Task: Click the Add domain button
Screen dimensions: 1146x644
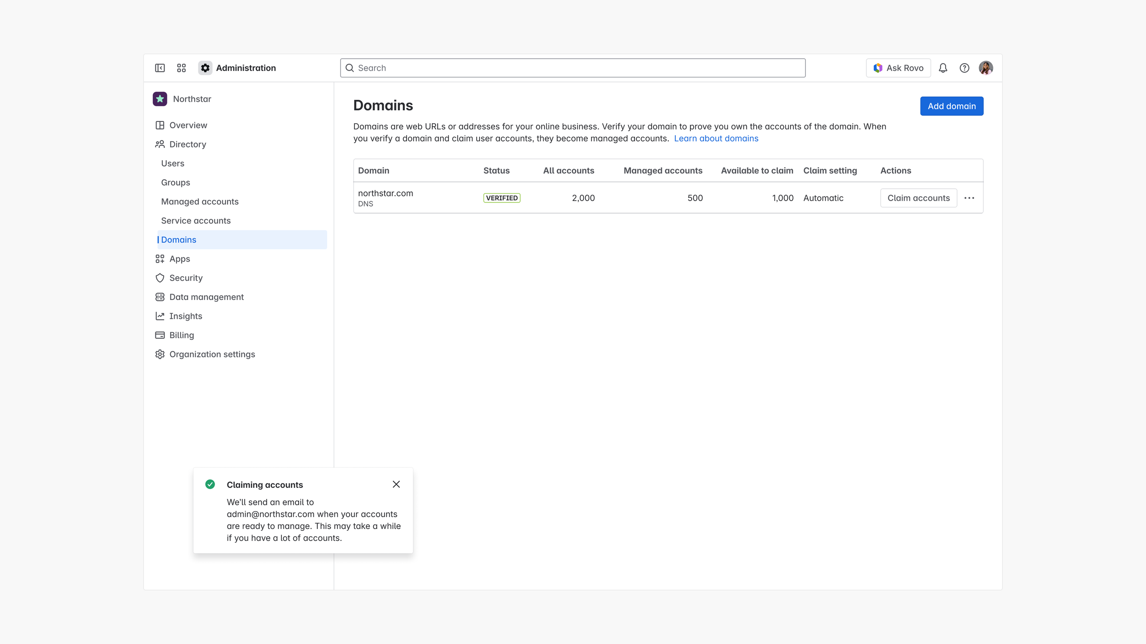Action: 952,106
